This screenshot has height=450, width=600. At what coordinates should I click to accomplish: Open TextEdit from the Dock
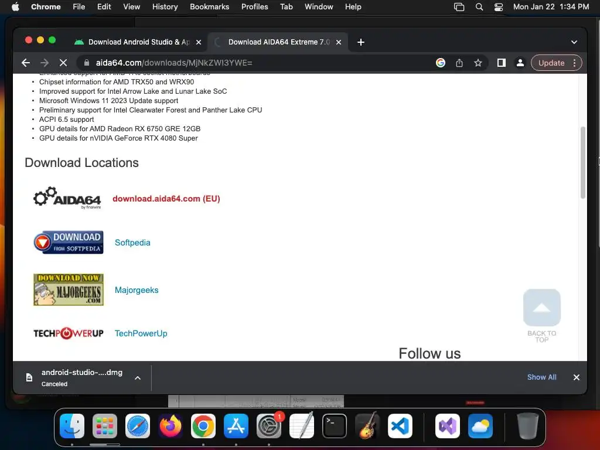click(x=302, y=426)
